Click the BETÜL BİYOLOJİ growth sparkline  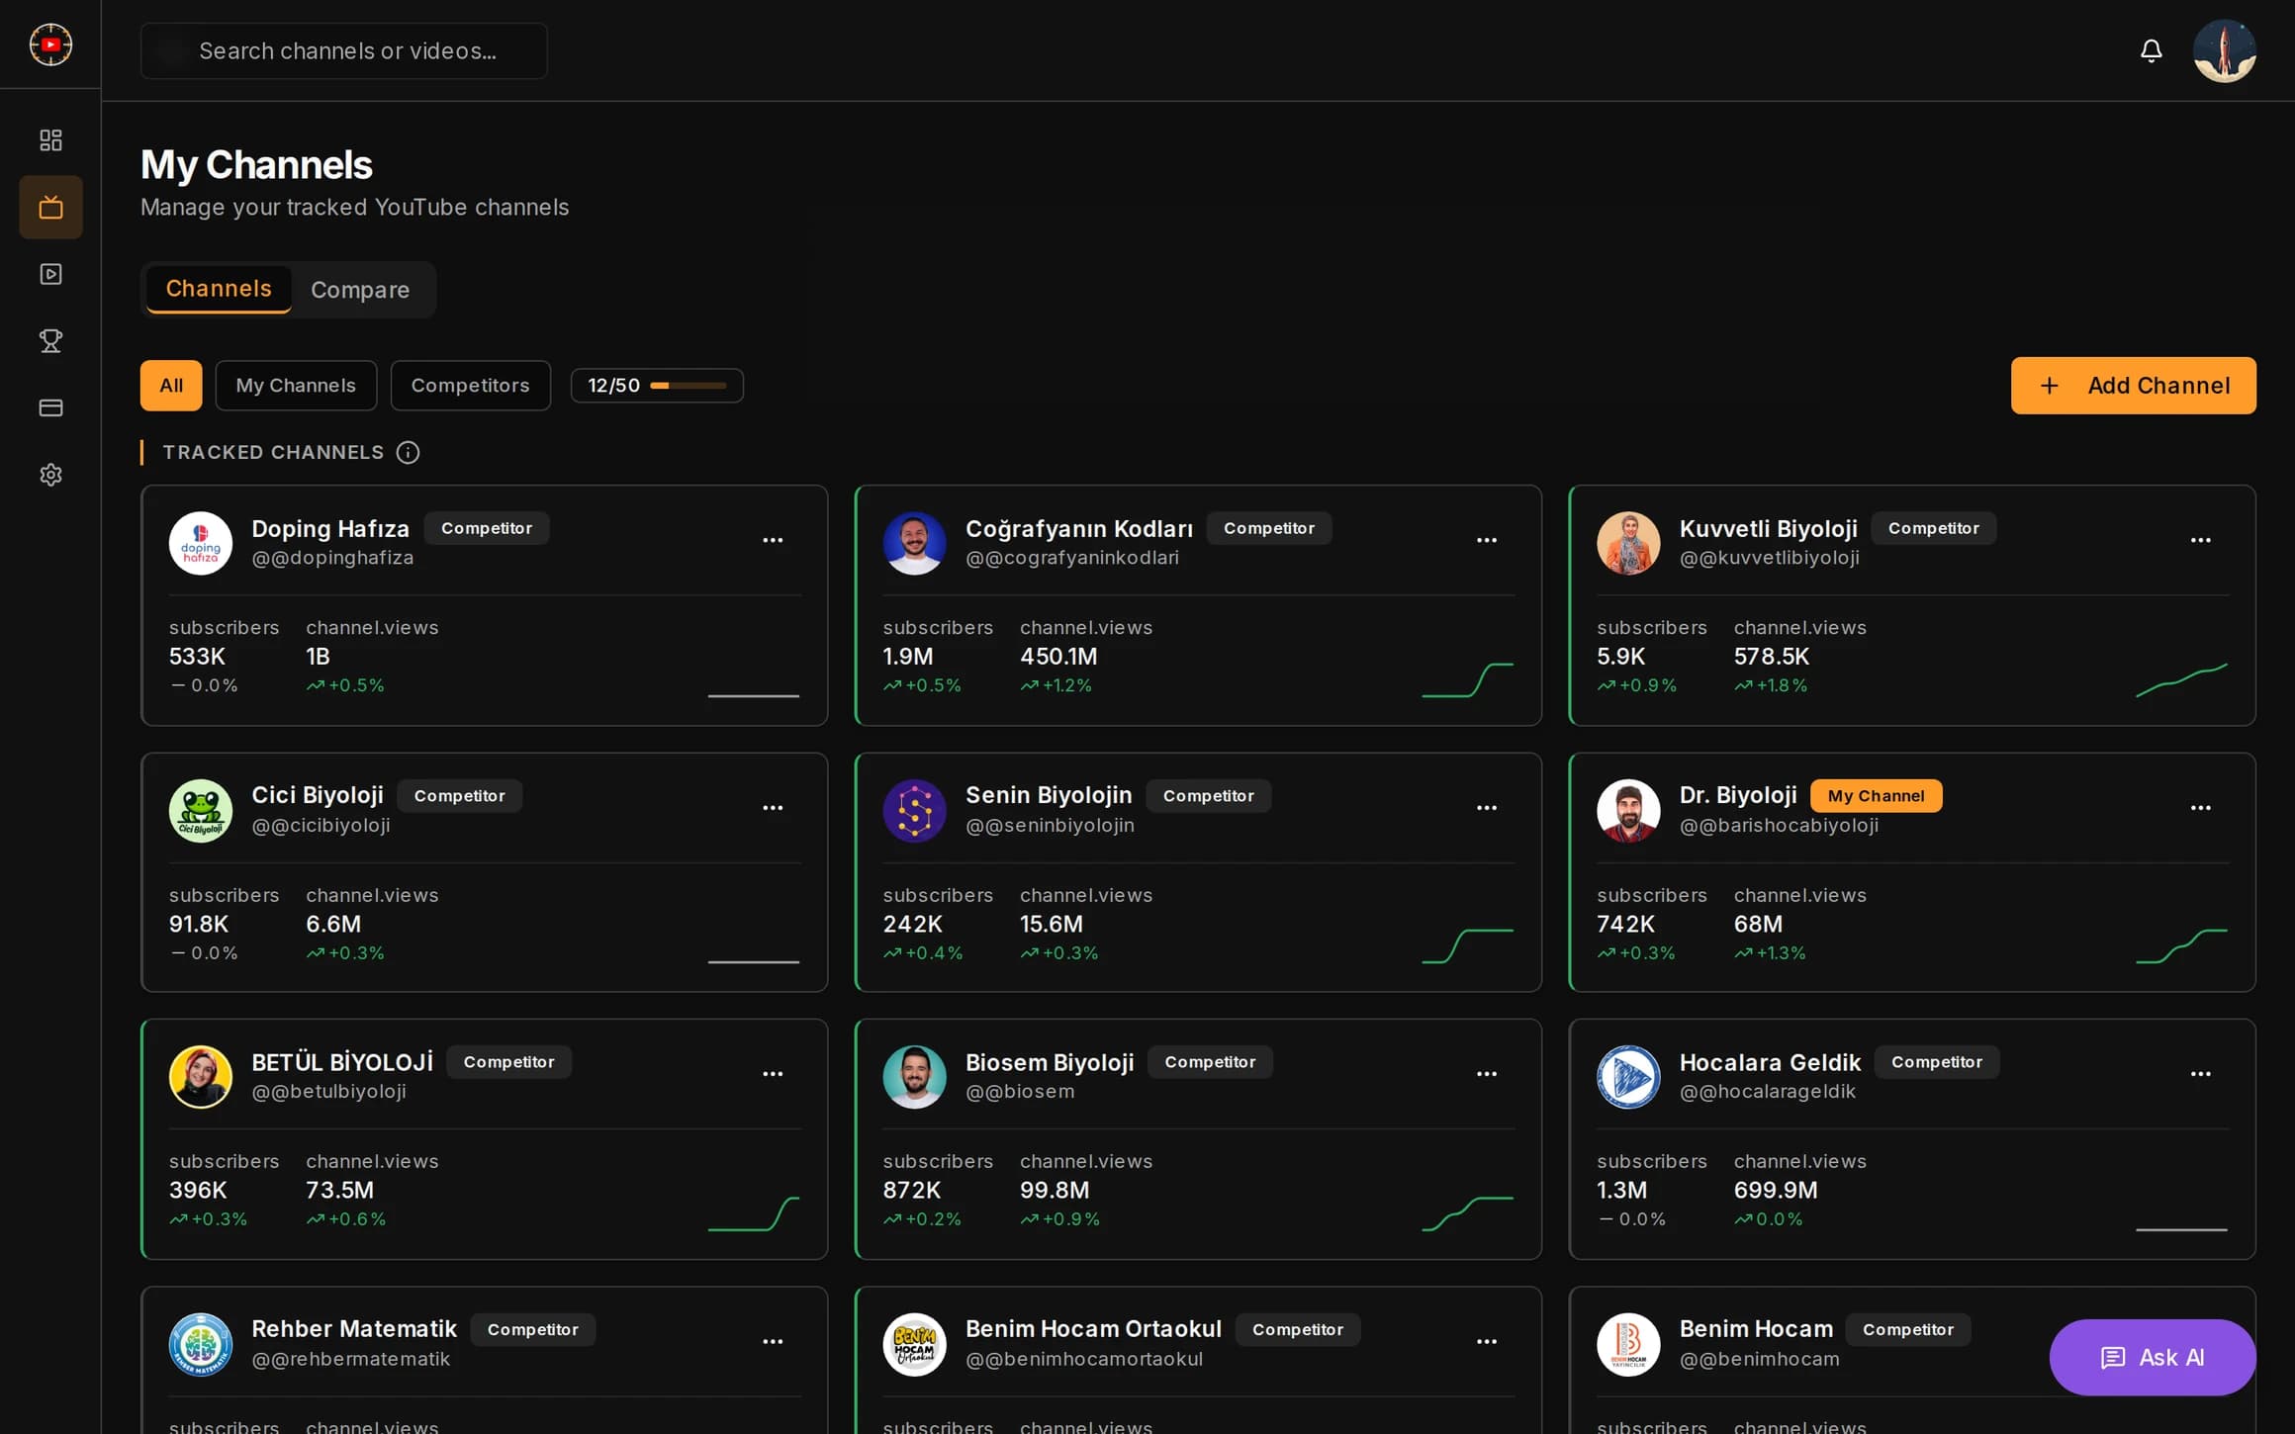pos(753,1213)
